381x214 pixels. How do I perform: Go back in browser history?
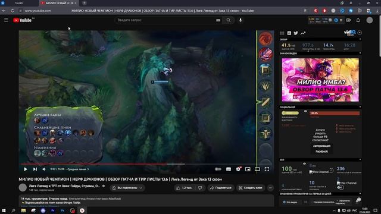[x=4, y=11]
